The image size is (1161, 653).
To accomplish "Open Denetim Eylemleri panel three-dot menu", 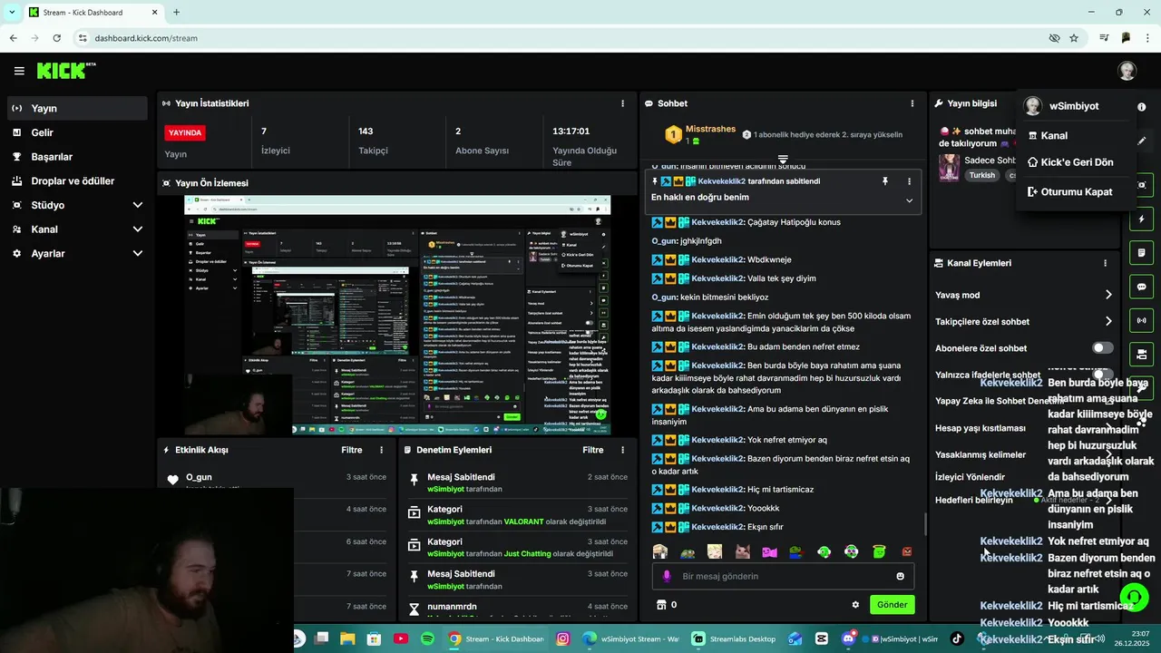I will point(622,450).
